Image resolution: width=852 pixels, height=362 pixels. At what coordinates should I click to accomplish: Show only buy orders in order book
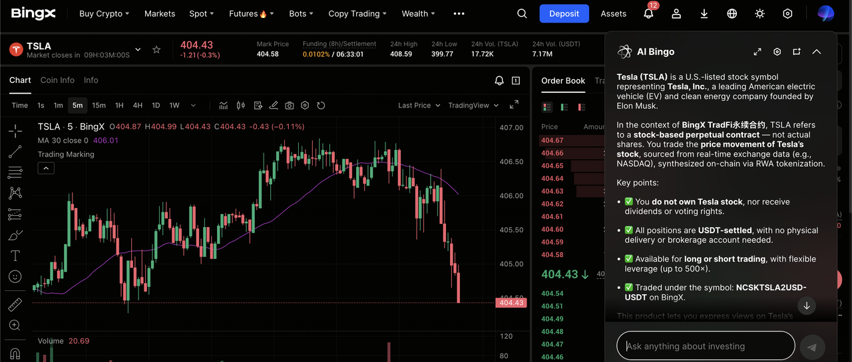[x=564, y=107]
